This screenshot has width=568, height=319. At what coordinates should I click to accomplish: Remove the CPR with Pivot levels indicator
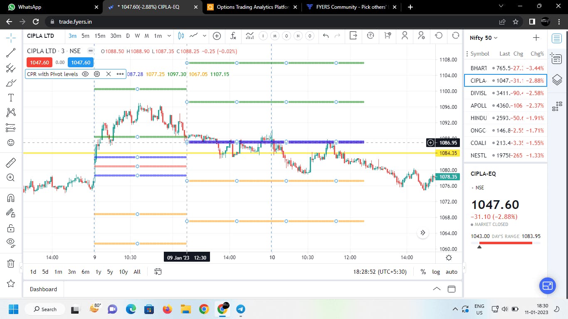[x=109, y=74]
